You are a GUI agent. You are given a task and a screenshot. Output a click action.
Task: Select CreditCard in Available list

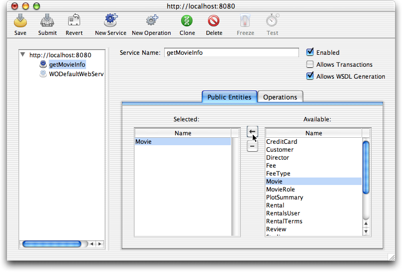tap(313, 141)
